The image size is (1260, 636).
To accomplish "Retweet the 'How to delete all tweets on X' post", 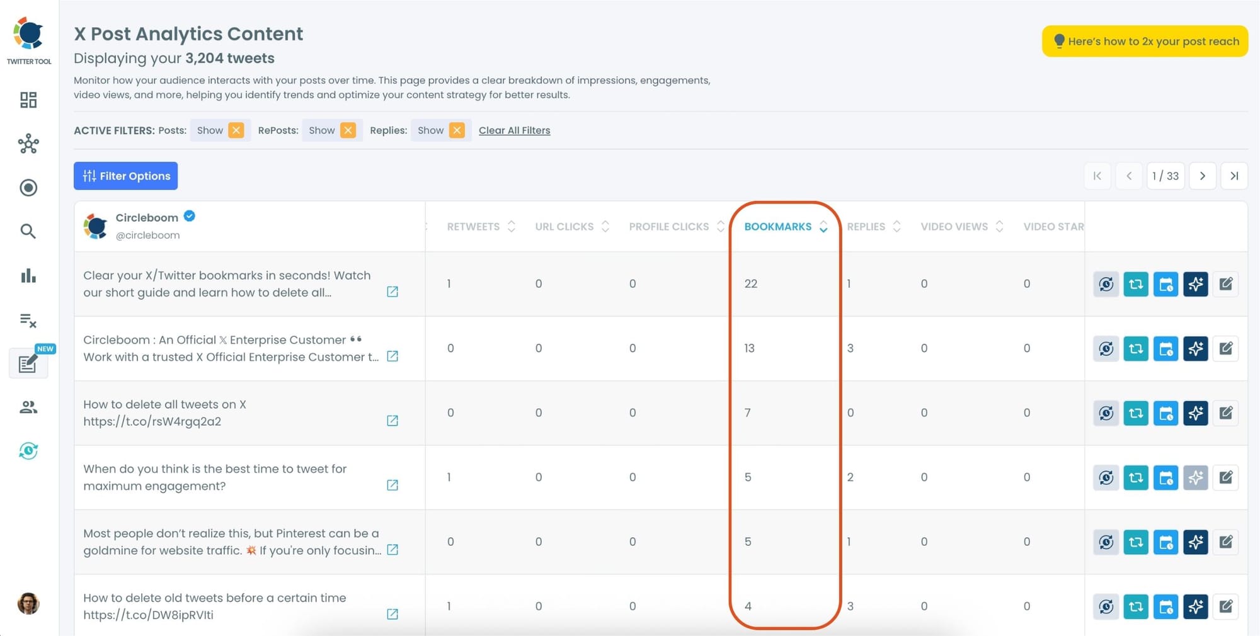I will tap(1136, 413).
